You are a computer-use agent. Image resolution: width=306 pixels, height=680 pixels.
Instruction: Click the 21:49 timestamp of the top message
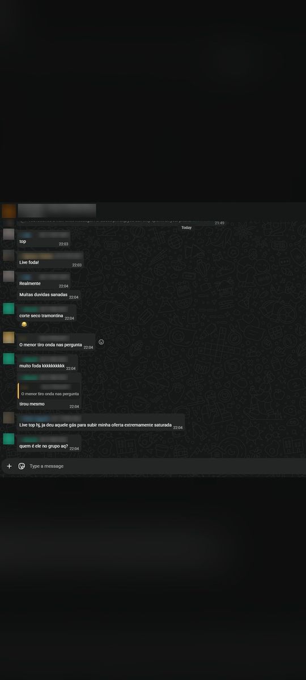tap(219, 223)
